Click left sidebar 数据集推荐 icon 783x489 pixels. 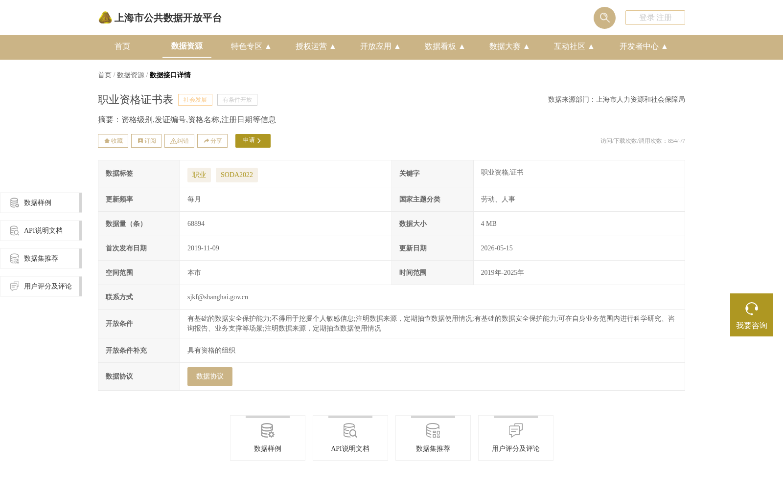coord(15,258)
